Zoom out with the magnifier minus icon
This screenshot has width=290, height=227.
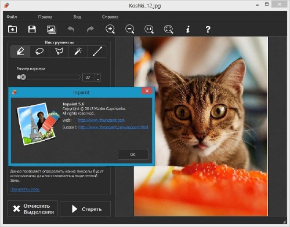click(x=130, y=30)
